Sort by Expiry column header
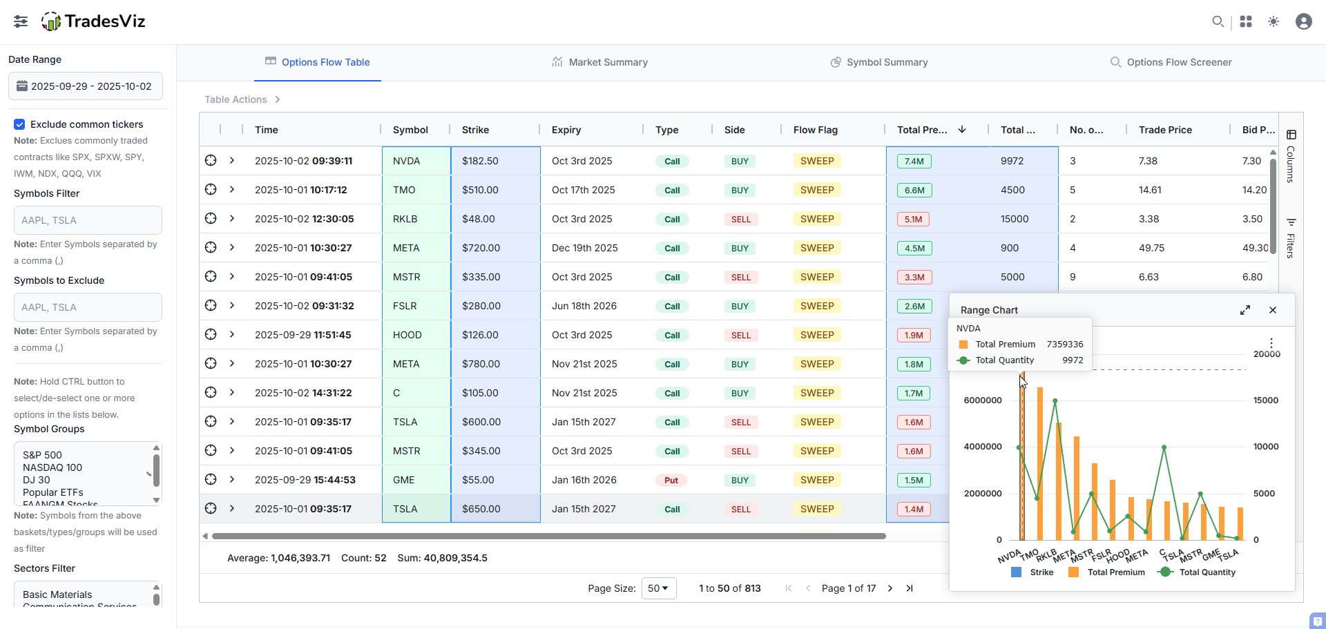The height and width of the screenshot is (629, 1326). pos(566,130)
